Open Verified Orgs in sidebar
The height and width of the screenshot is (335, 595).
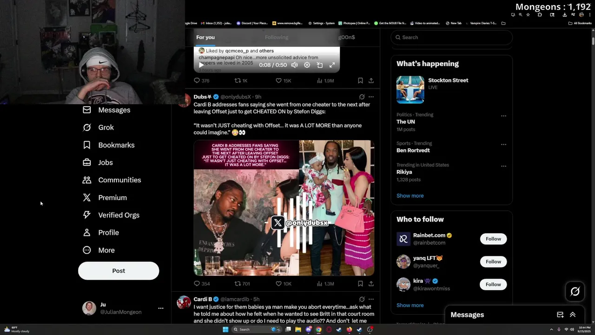click(111, 215)
